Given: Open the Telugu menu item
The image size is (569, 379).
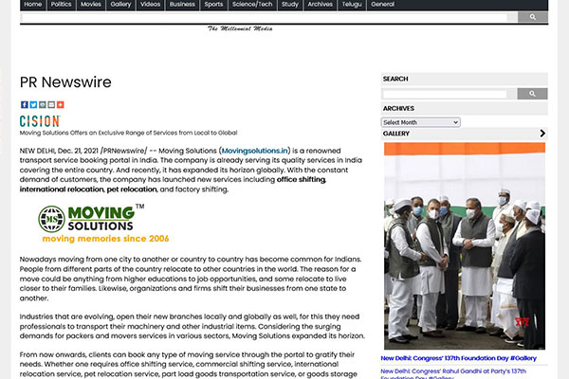Looking at the screenshot, I should click(351, 5).
